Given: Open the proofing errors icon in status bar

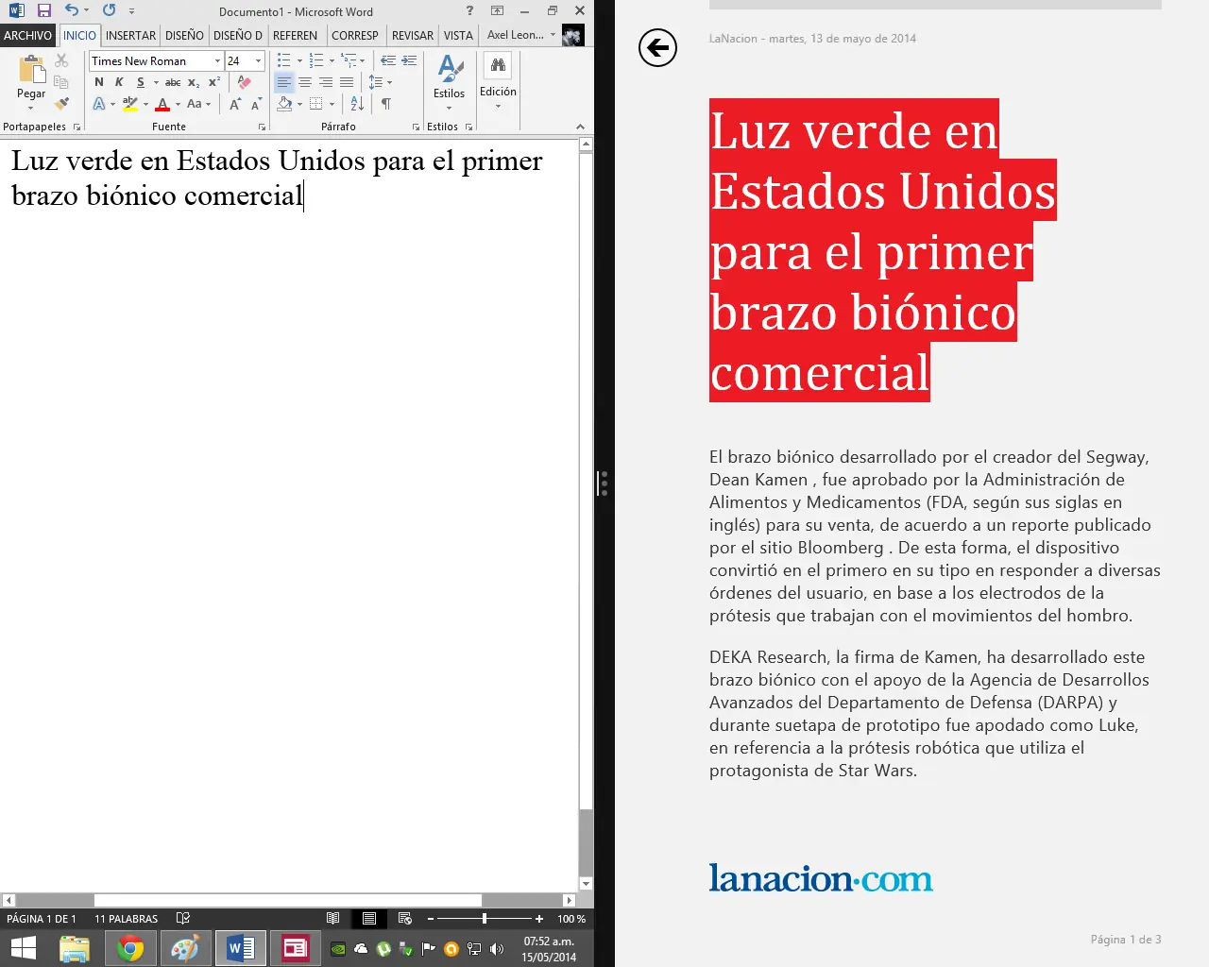Looking at the screenshot, I should click(183, 918).
